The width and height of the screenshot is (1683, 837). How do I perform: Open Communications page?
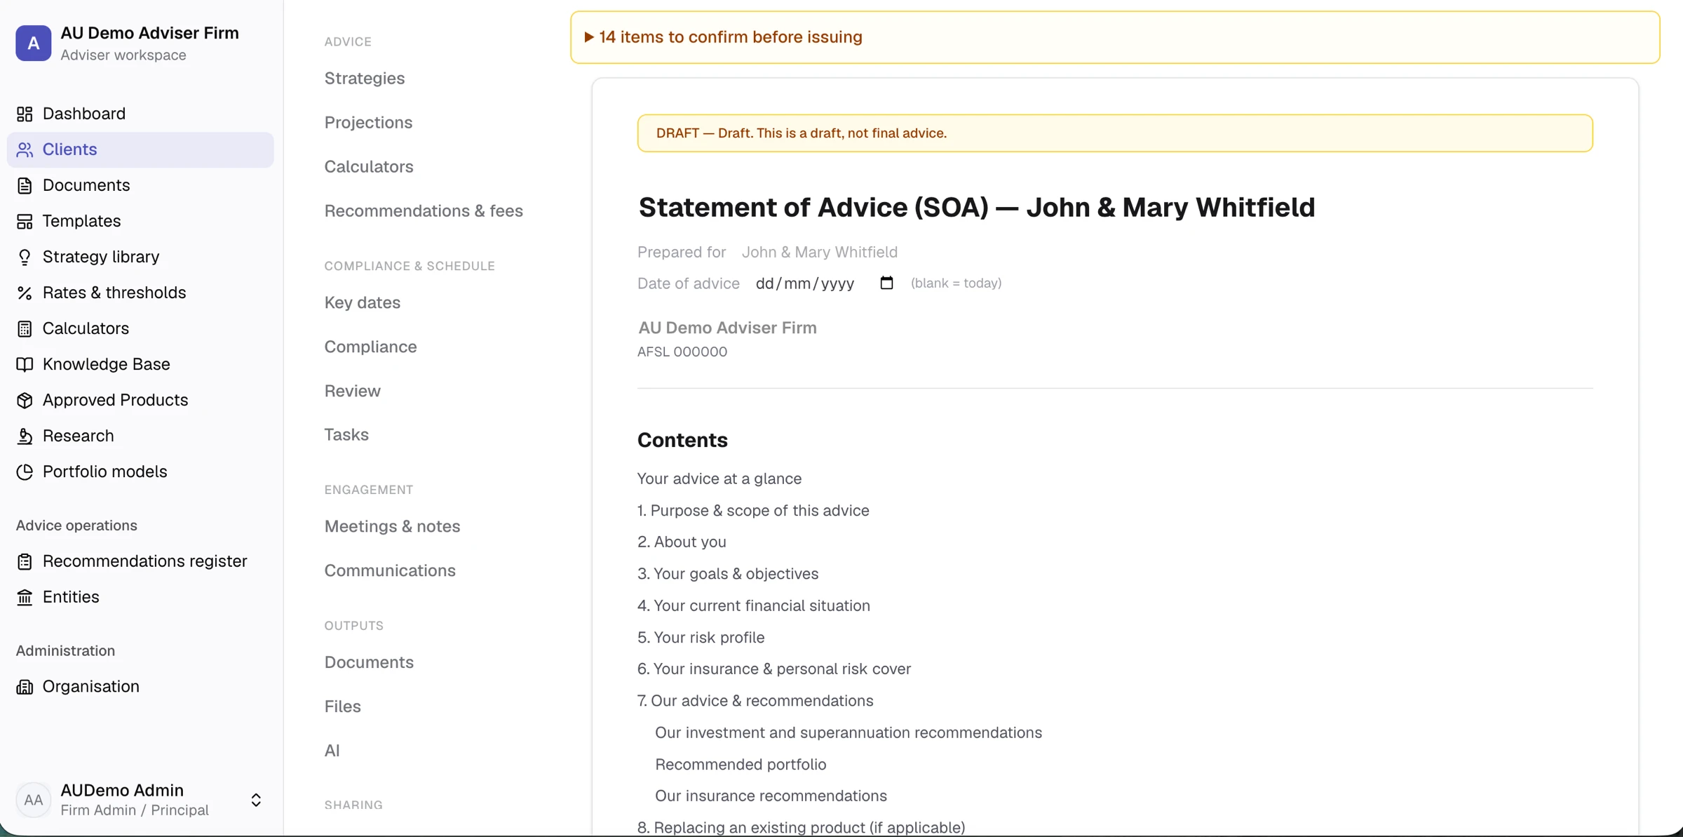390,570
